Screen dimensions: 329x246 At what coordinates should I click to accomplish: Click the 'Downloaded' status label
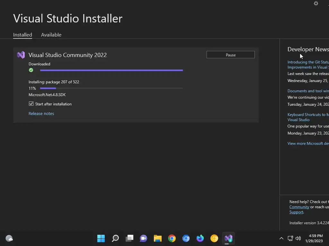[x=40, y=64]
